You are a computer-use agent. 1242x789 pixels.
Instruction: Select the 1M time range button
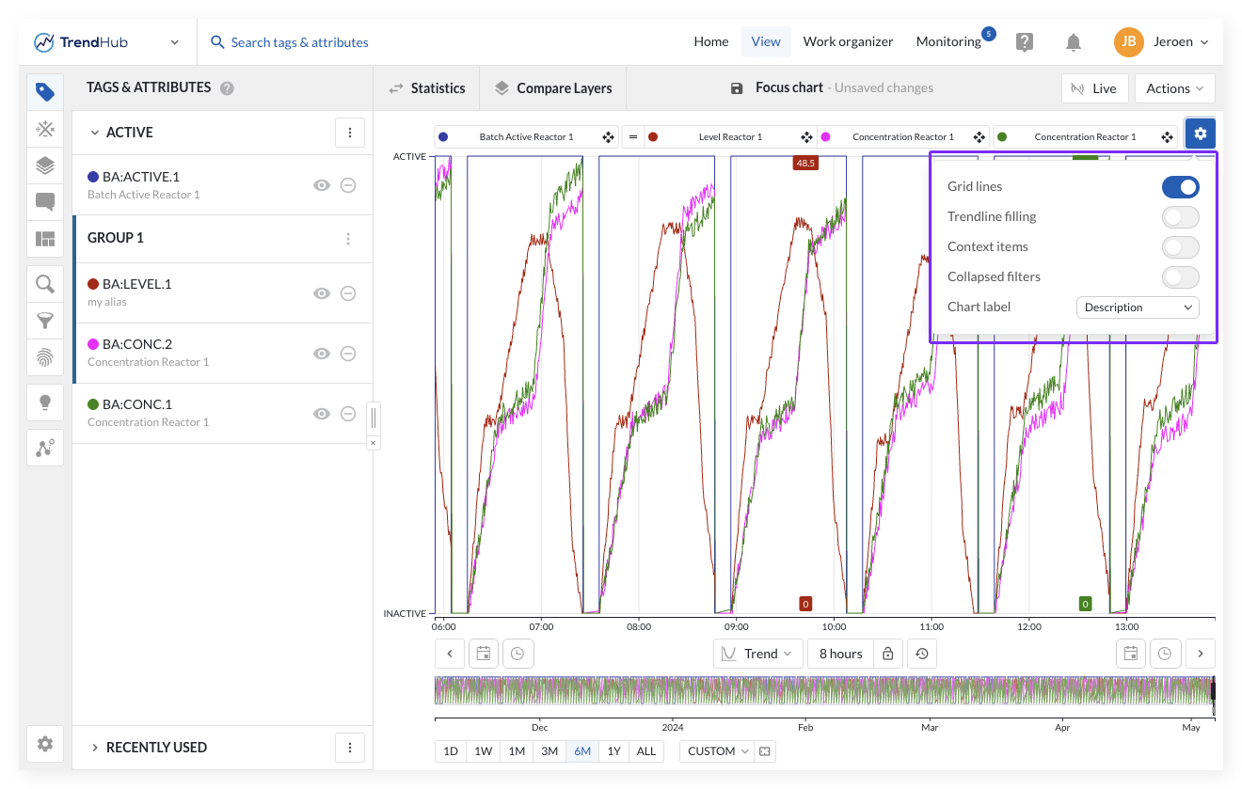[517, 751]
